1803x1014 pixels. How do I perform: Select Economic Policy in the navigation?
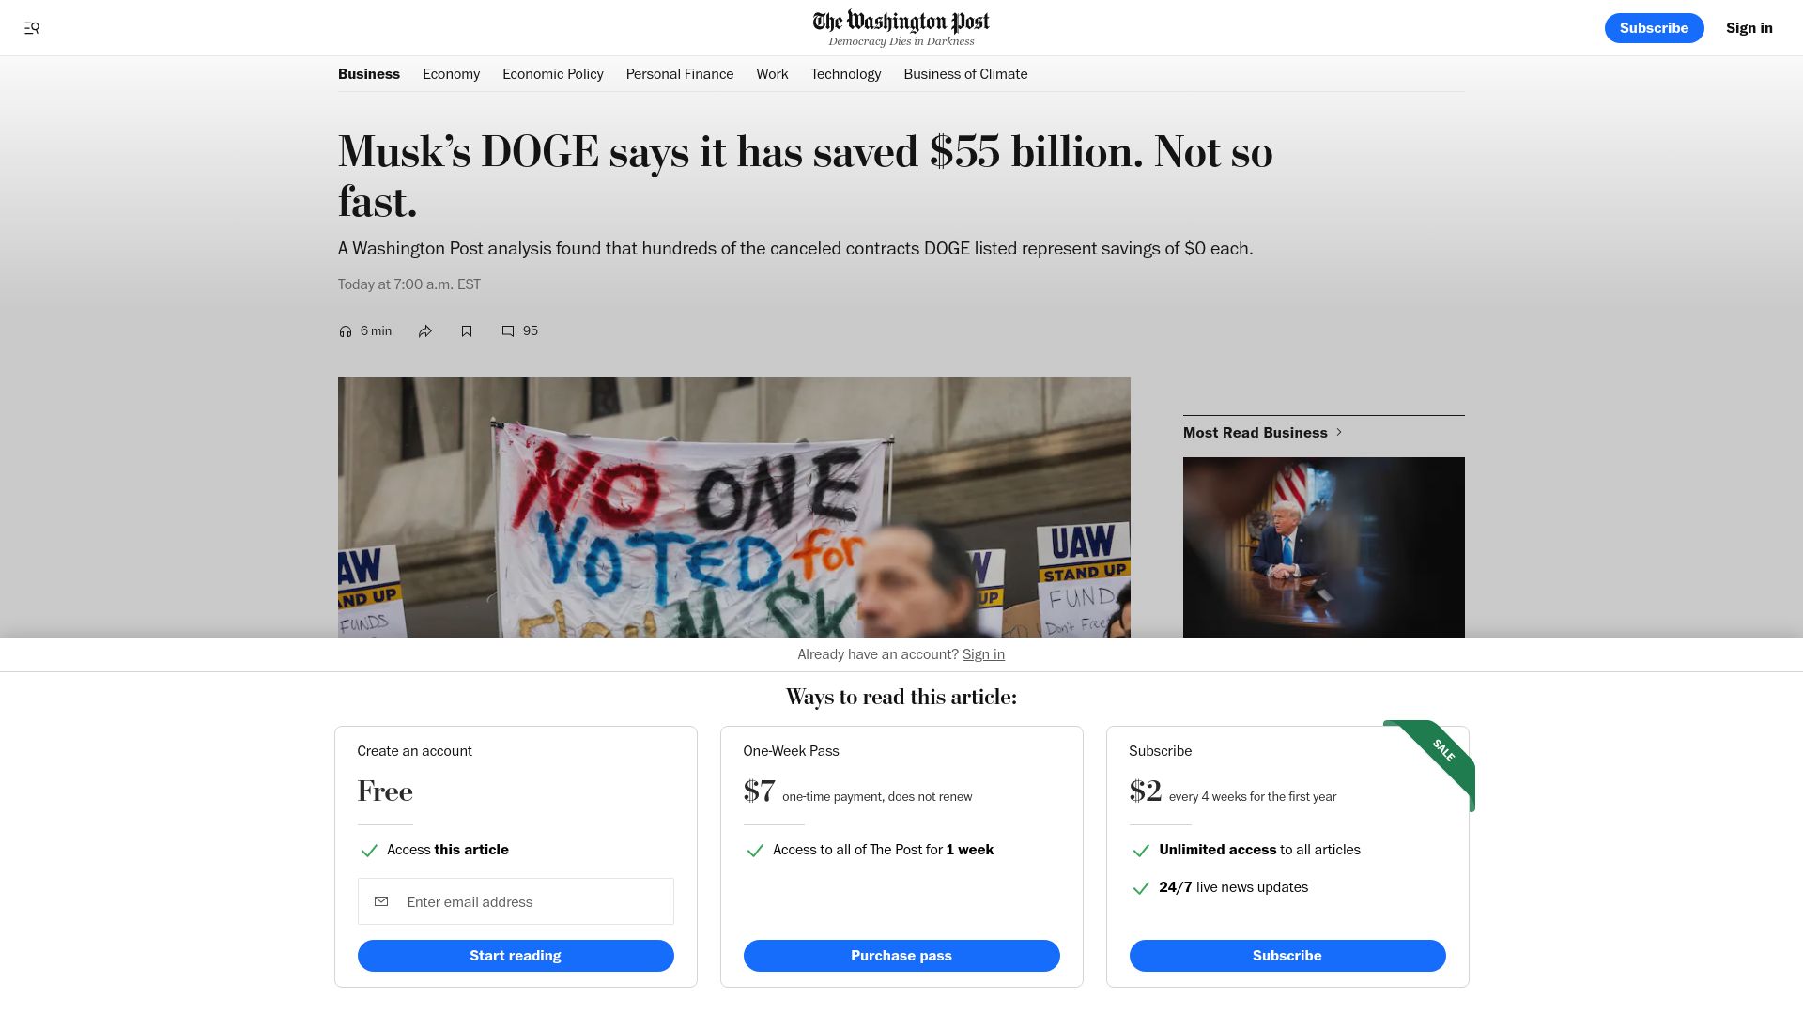tap(553, 74)
